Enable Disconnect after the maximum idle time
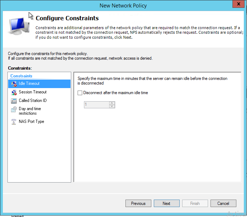 [80, 93]
